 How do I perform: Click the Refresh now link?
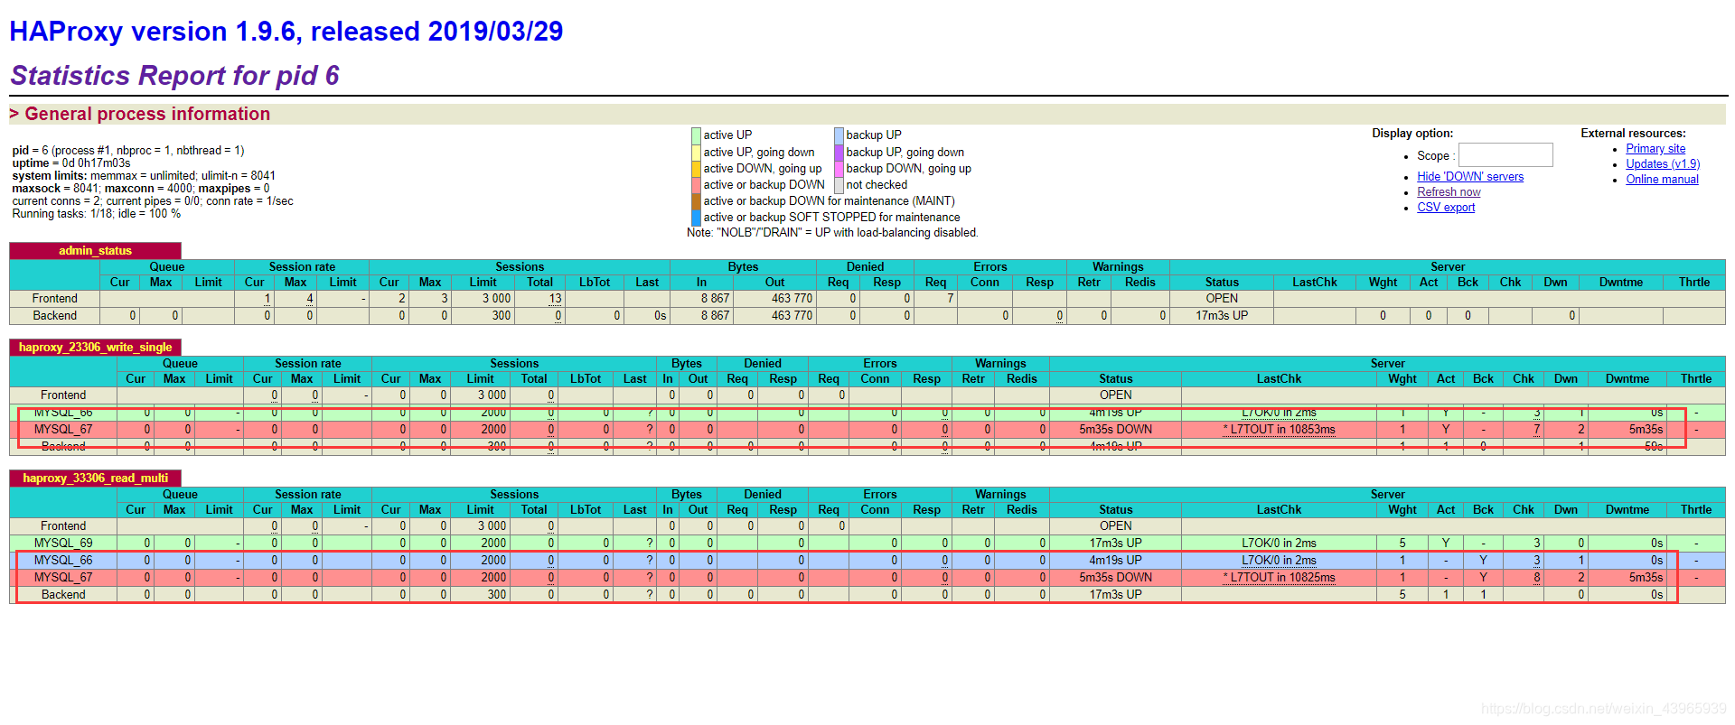1449,192
